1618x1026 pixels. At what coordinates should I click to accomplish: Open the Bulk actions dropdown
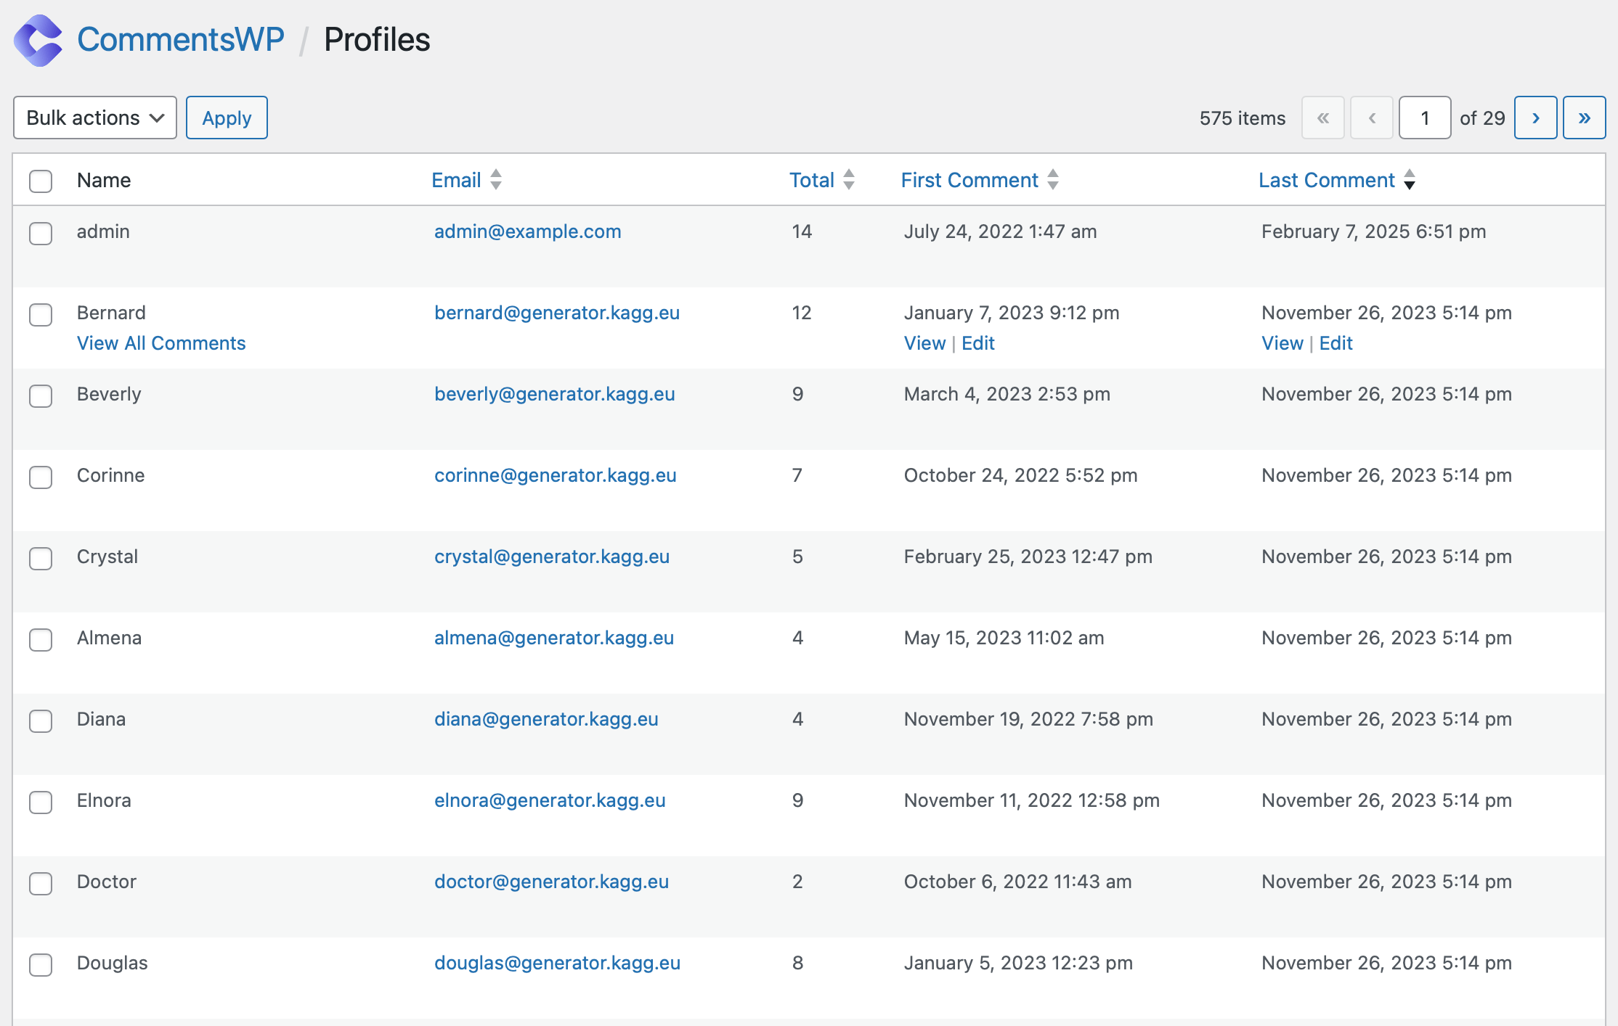pos(95,118)
